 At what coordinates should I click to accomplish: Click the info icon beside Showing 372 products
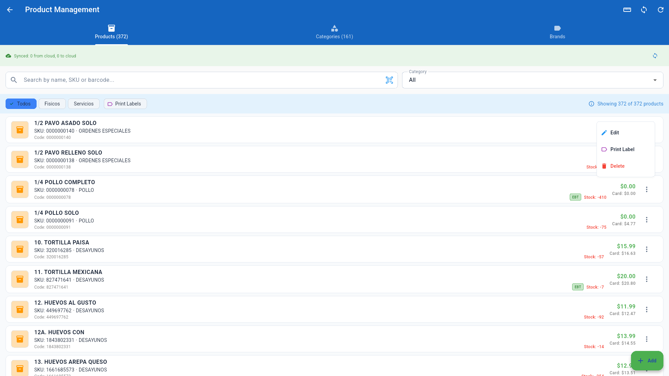pos(591,104)
